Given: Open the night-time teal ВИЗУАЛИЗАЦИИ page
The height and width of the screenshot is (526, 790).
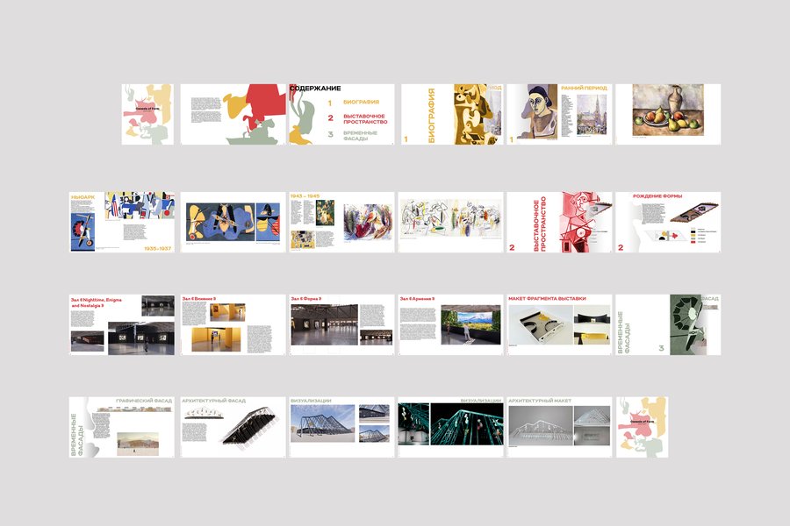Looking at the screenshot, I should coord(450,427).
